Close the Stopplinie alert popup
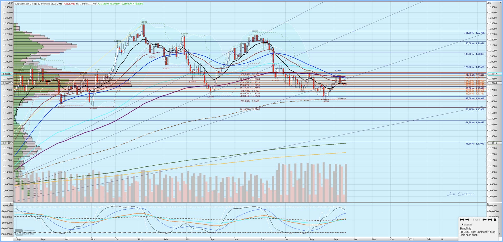Image resolution: width=503 pixels, height=242 pixels. click(495, 220)
